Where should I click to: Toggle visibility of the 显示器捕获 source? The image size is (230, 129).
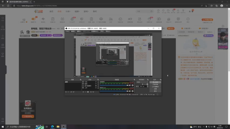point(96,86)
